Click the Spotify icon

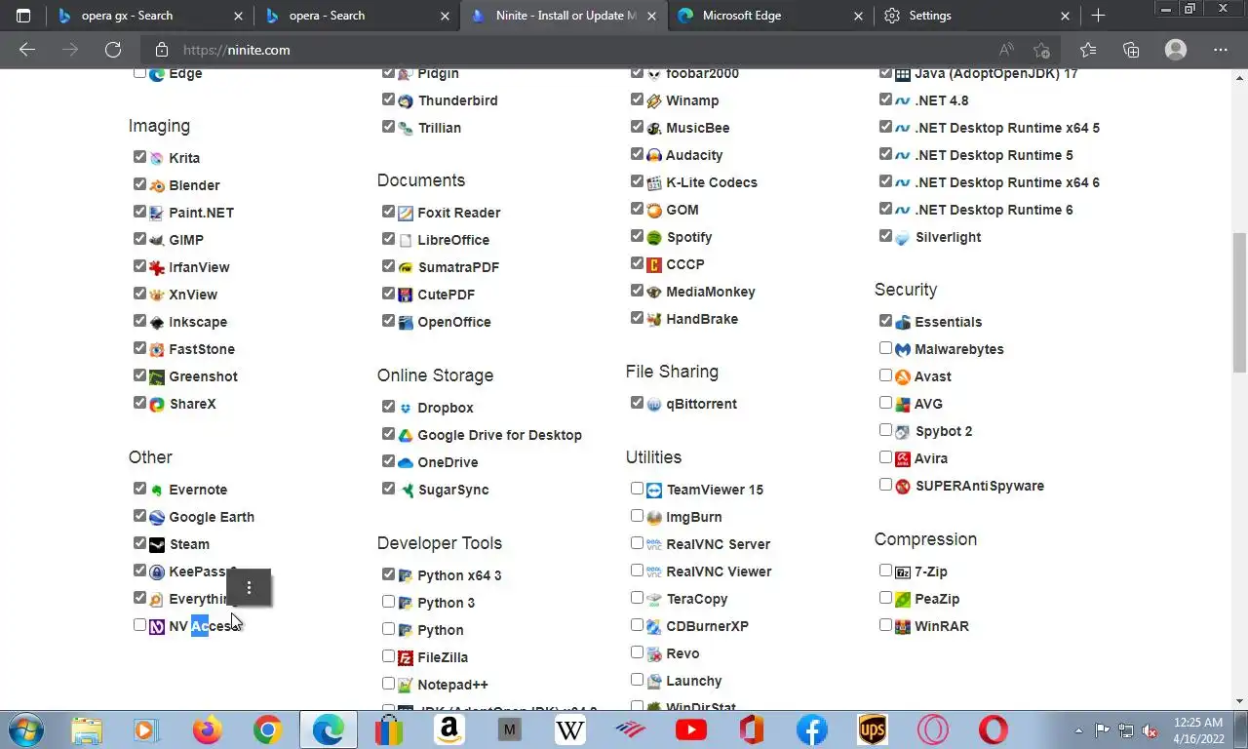[654, 237]
